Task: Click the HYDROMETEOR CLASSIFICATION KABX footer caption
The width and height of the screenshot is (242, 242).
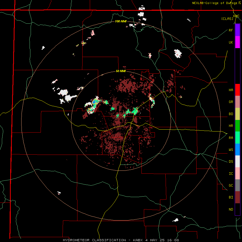Action: pos(121,240)
